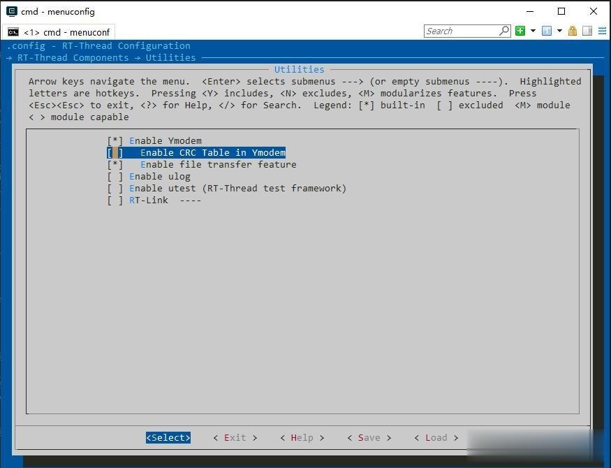Toggle RT-Link checkbox

[115, 200]
